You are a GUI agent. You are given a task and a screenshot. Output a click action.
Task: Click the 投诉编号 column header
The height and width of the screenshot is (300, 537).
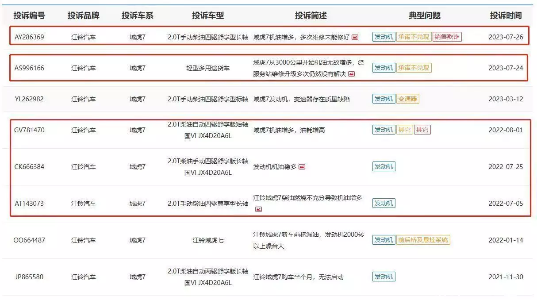pyautogui.click(x=29, y=15)
